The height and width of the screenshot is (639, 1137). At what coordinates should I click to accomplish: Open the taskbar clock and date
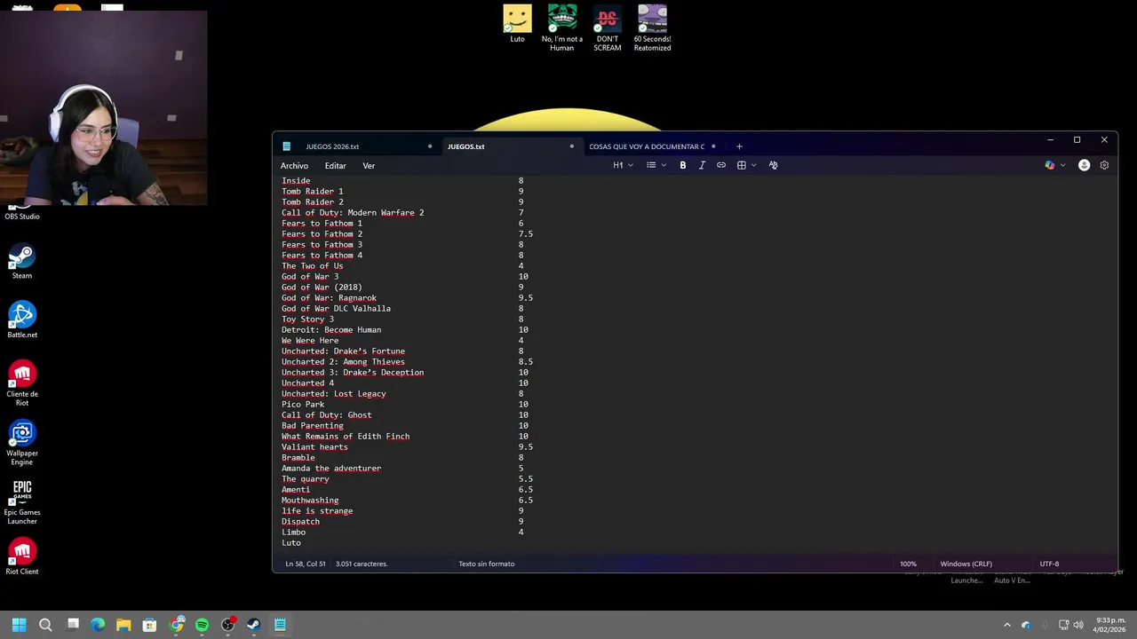point(1110,625)
